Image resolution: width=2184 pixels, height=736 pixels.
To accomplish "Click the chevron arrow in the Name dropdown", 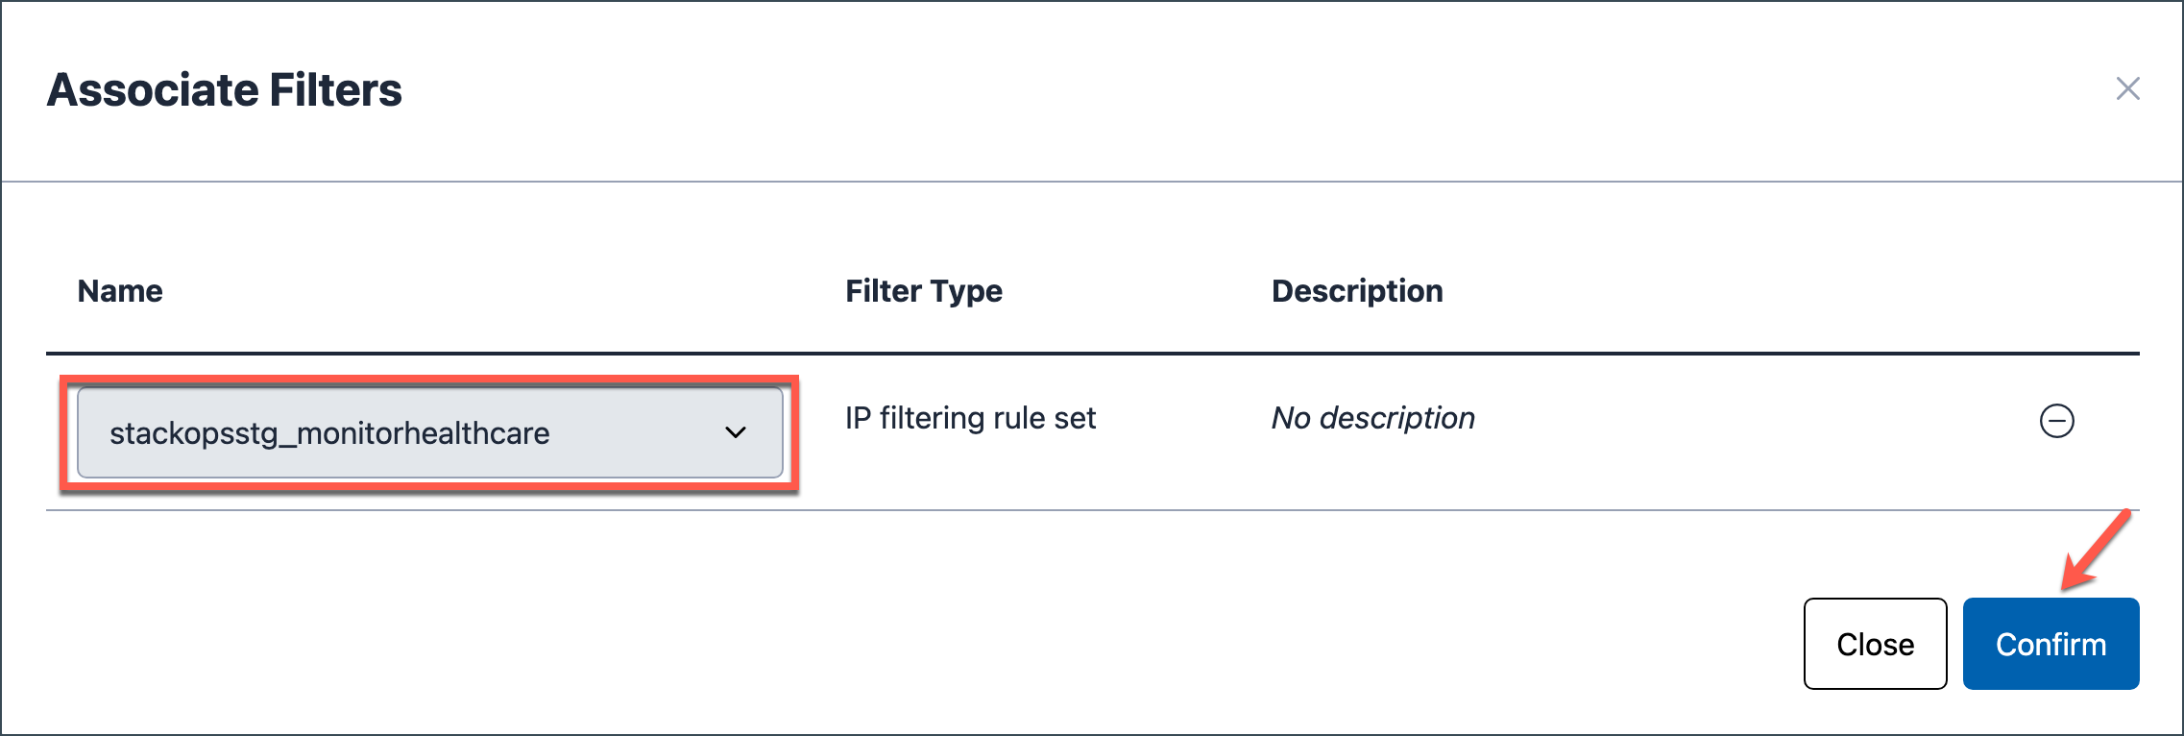I will (x=736, y=432).
